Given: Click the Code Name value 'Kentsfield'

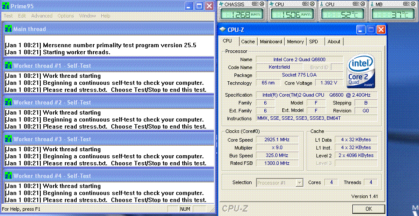Looking at the screenshot, I should (279, 67).
